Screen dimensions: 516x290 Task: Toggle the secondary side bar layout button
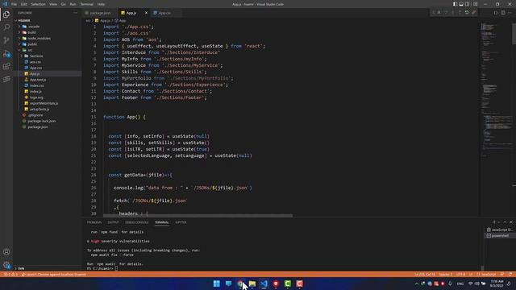tap(468, 4)
